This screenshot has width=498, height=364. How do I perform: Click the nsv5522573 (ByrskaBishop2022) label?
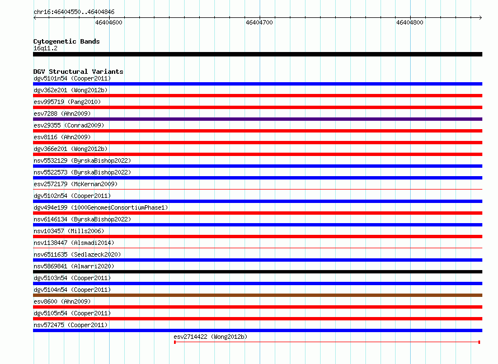tap(82, 172)
